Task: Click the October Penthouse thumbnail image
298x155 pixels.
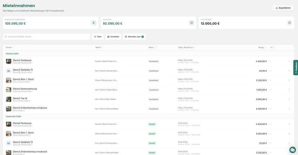Action: point(8,61)
